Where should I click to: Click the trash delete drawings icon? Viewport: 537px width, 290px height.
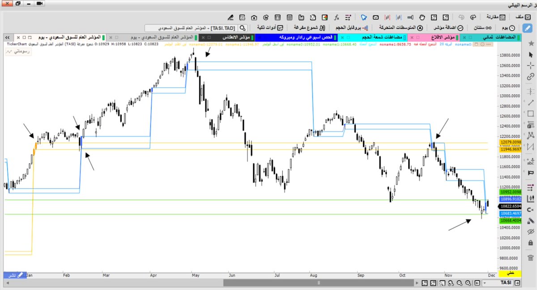click(530, 258)
